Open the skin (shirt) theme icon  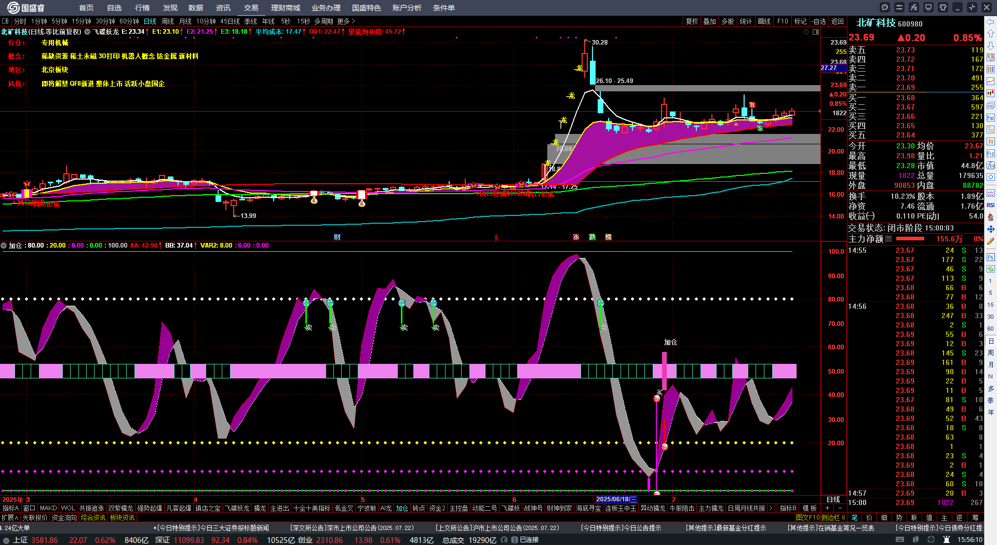tap(943, 7)
